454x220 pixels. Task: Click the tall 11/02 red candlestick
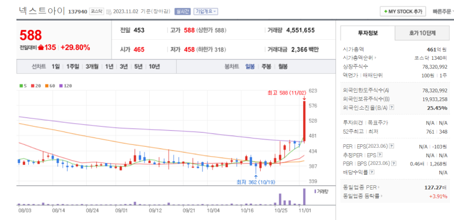click(304, 121)
